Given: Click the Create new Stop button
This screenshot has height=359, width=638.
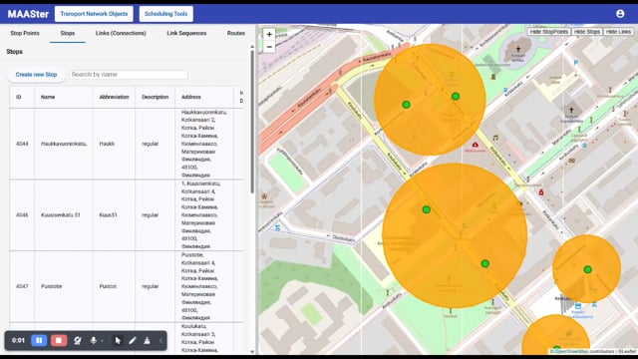Looking at the screenshot, I should (x=36, y=75).
